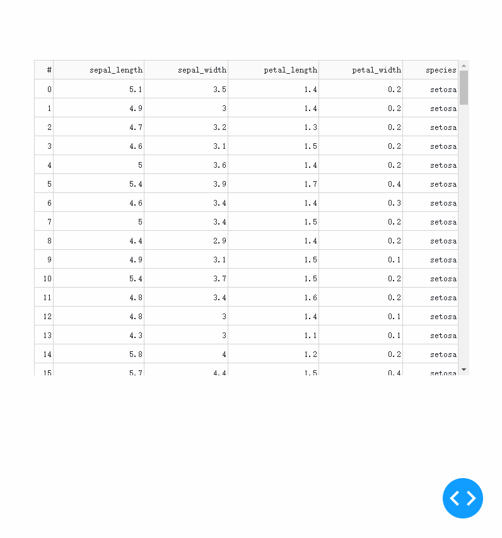Click the scrollbar down arrow
The image size is (502, 538).
[464, 370]
